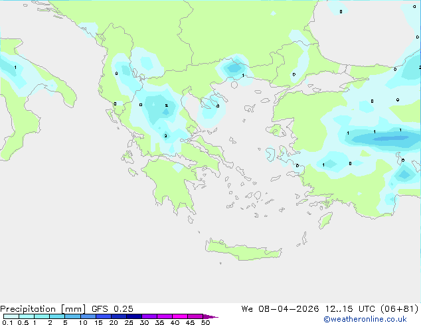Click the 45–50 mm legend color box
421x325 pixels.
(195, 316)
